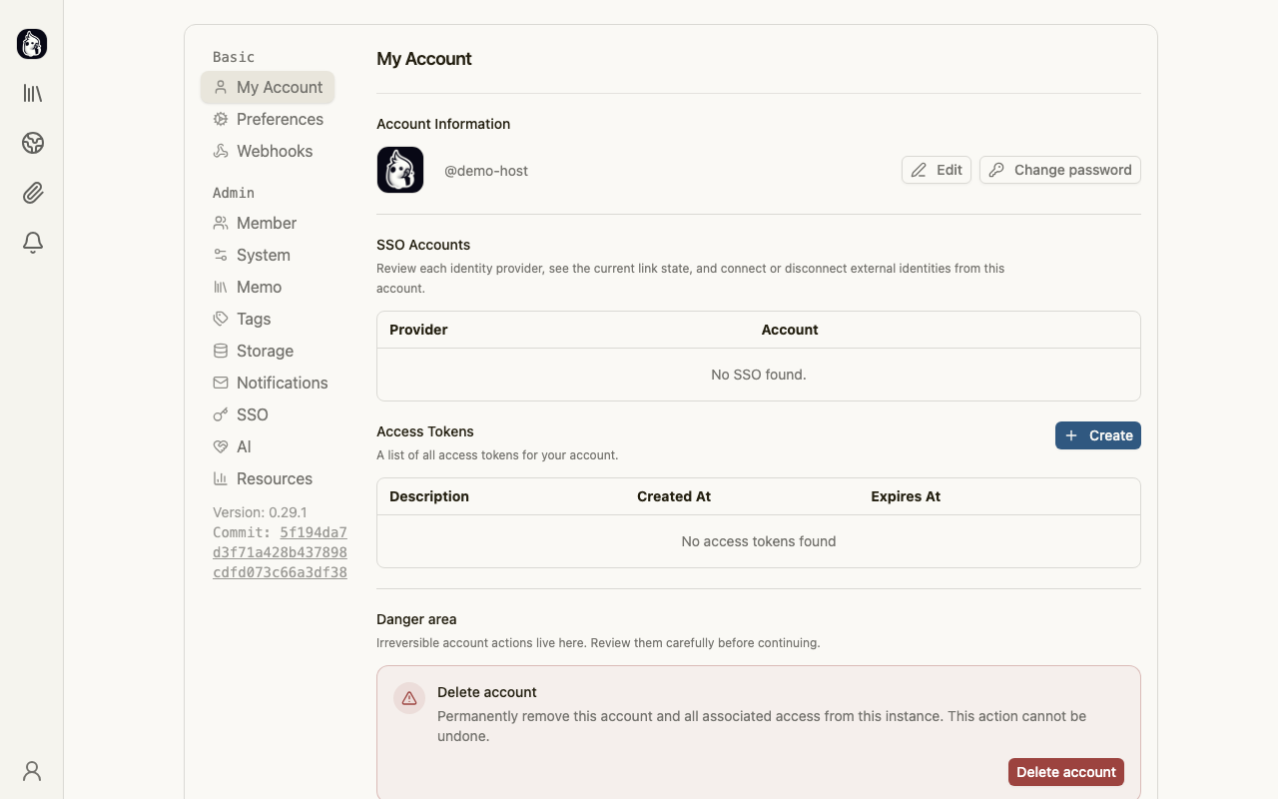
Task: Click the Danger area heading
Action: 416,619
